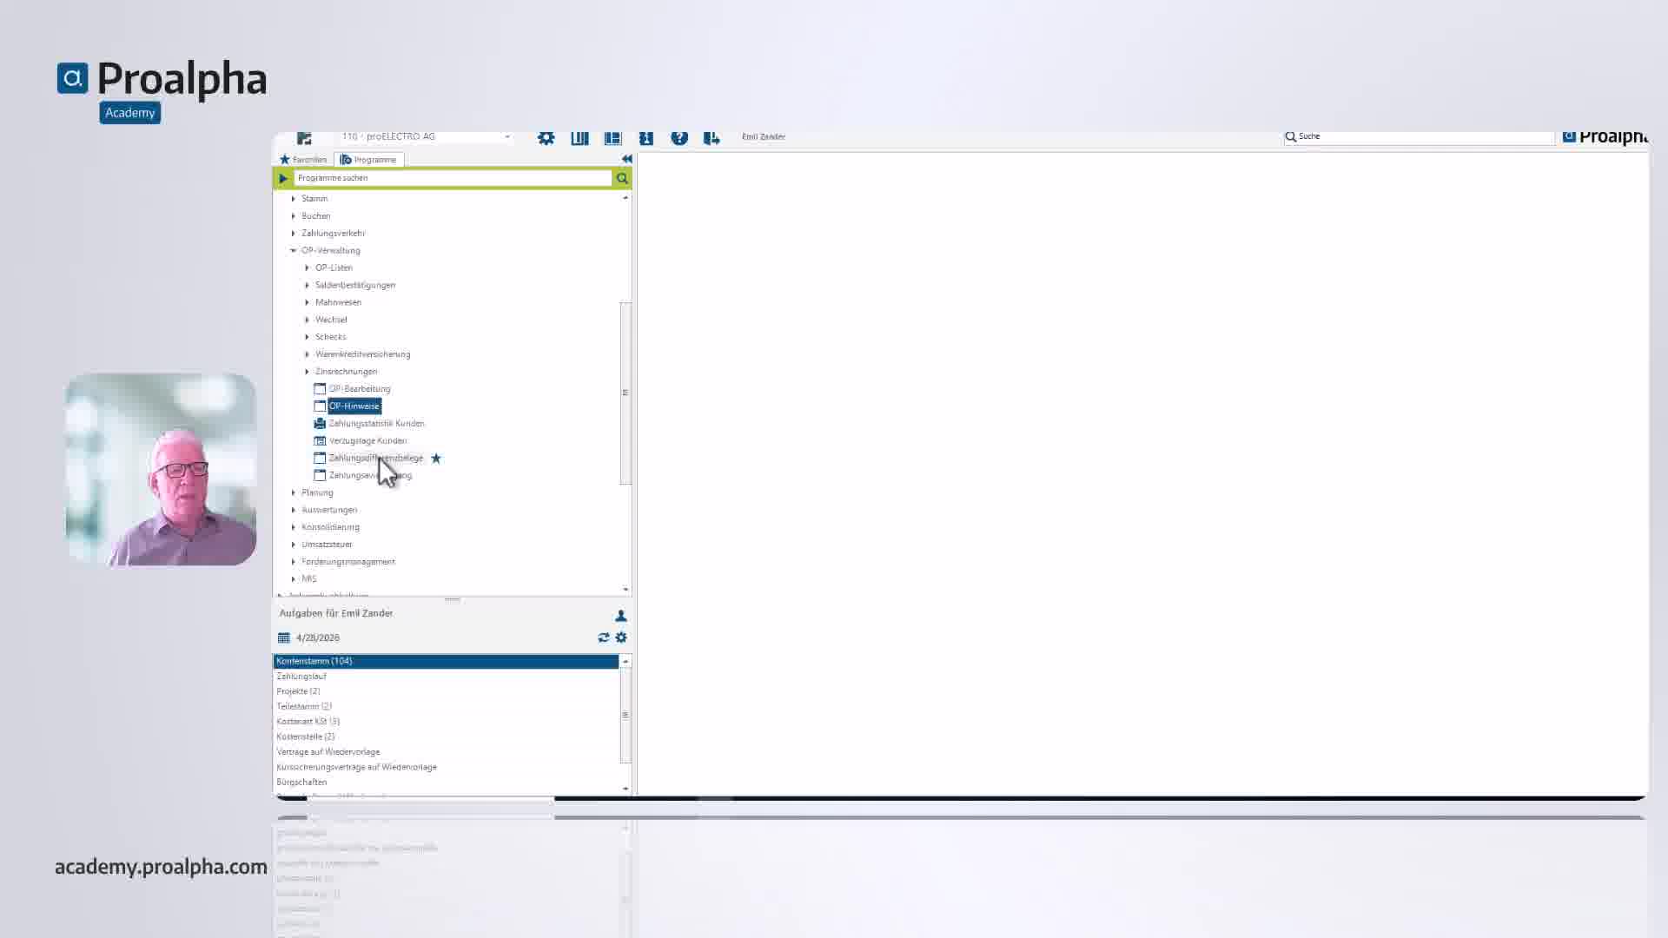Toggle favorite star on Zahlungsdifferenzbelege
This screenshot has height=938, width=1668.
click(436, 458)
